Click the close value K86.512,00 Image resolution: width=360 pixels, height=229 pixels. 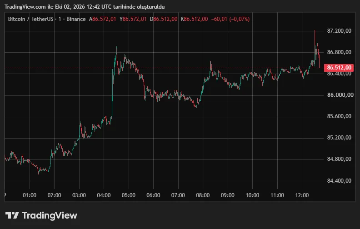pos(194,19)
